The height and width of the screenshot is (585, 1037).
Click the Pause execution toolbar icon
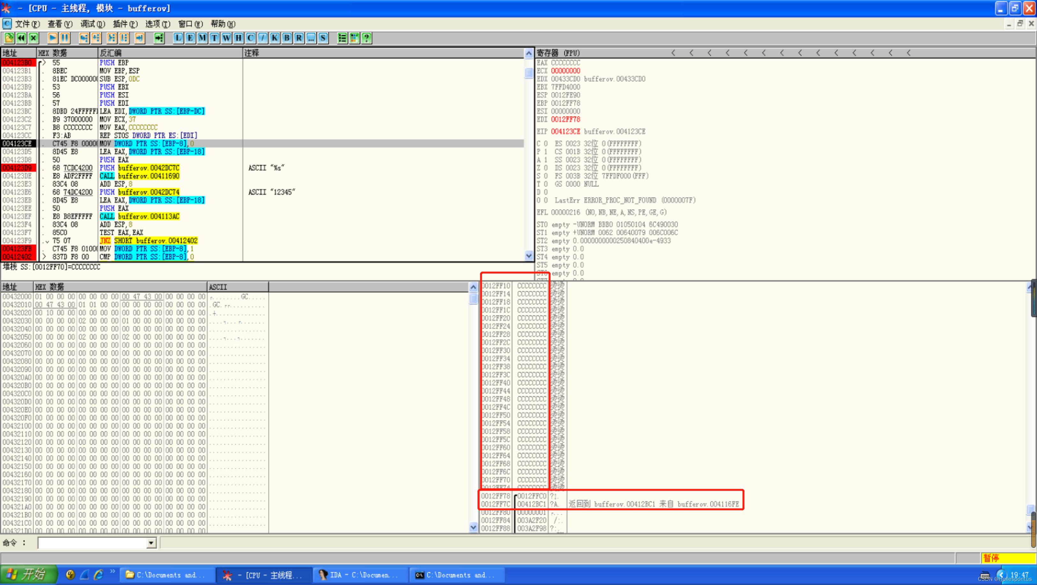coord(65,38)
